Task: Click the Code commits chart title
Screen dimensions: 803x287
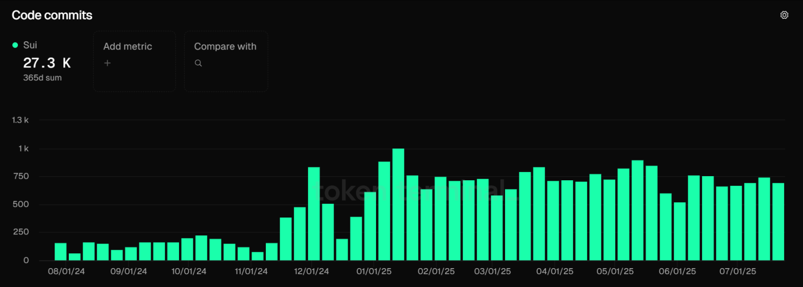Action: 52,15
